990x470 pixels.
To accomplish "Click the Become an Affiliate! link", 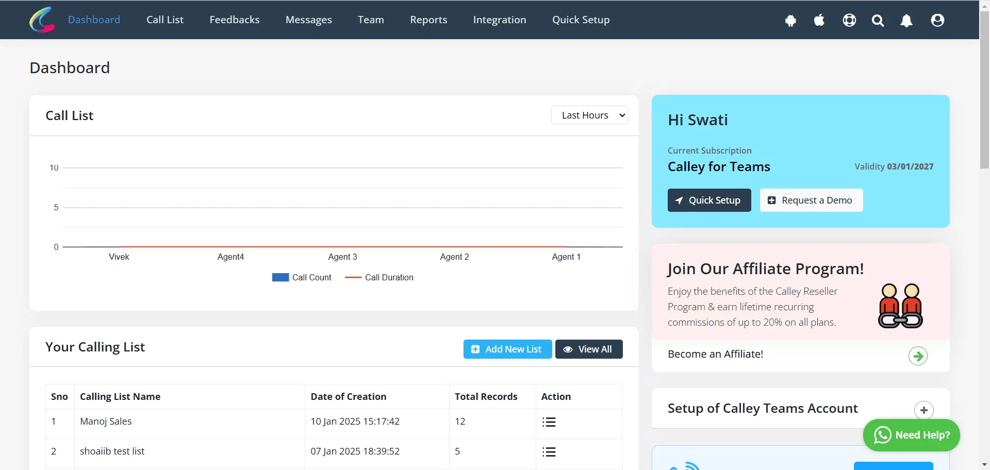I will point(715,354).
